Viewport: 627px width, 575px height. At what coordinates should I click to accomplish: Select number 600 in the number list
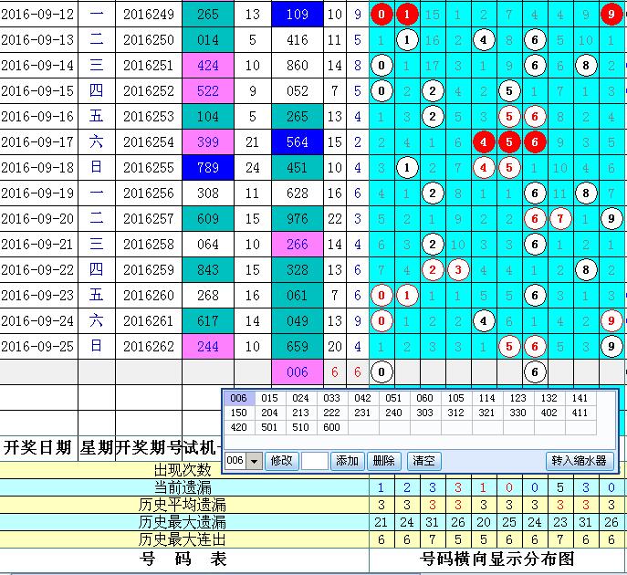point(331,427)
